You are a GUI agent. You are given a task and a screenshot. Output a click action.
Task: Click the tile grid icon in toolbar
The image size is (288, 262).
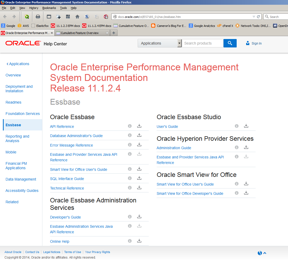click(x=68, y=17)
